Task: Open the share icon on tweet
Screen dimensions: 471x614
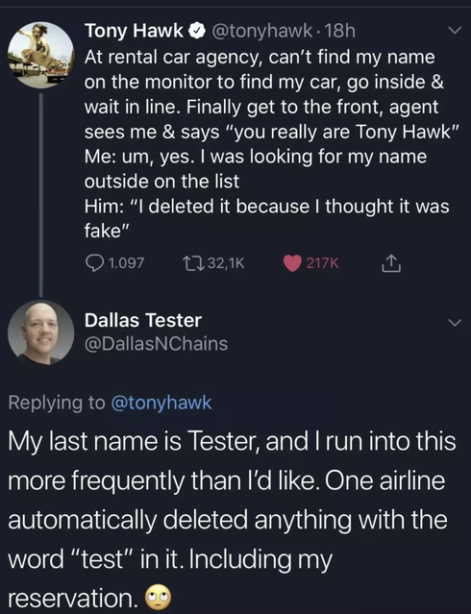Action: [x=390, y=263]
